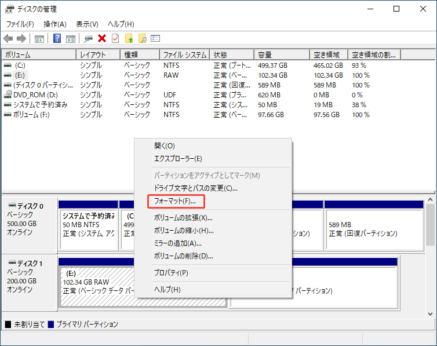Sort by 空き領域の割... column header

point(374,54)
